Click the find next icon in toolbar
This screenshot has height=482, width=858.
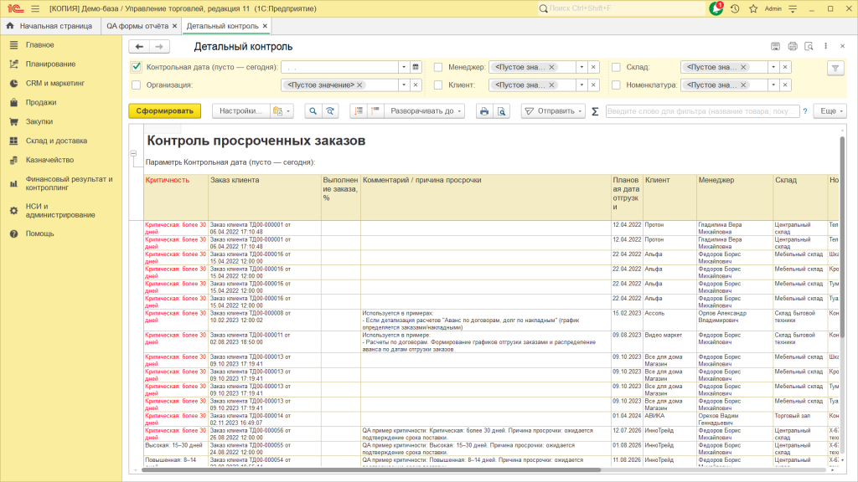330,111
